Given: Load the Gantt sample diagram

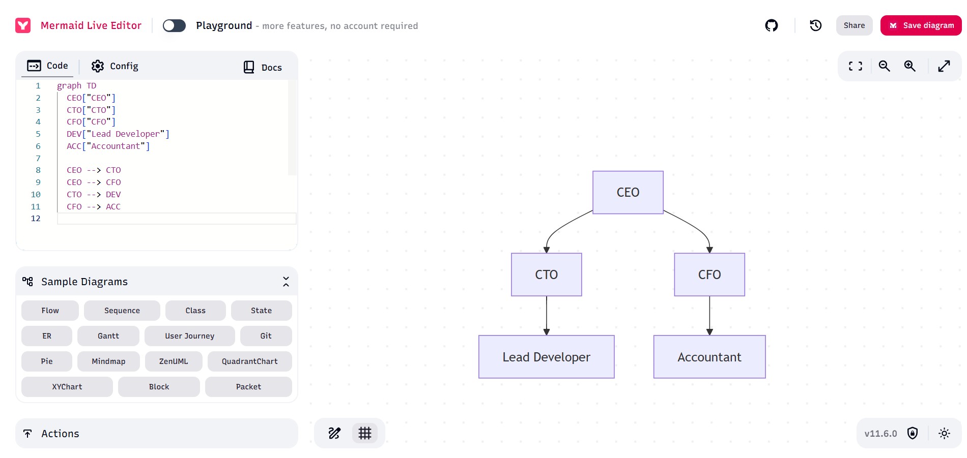Looking at the screenshot, I should click(108, 336).
